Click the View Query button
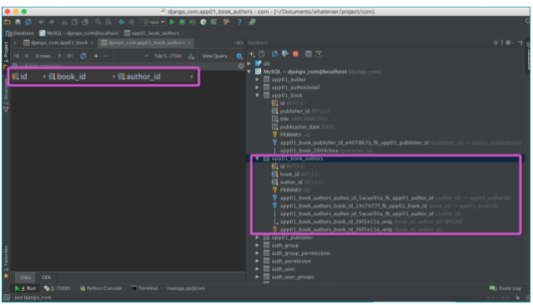Screen dimensions: 533x305 (x=214, y=56)
